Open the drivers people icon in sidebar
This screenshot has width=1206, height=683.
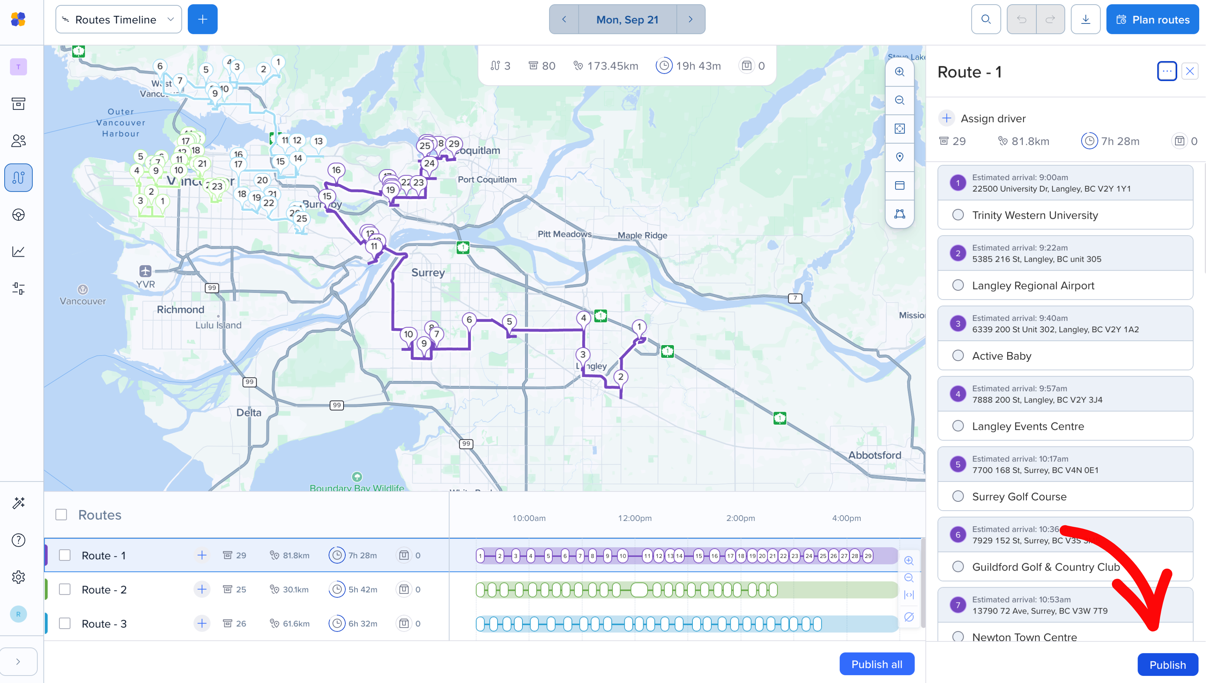point(18,141)
